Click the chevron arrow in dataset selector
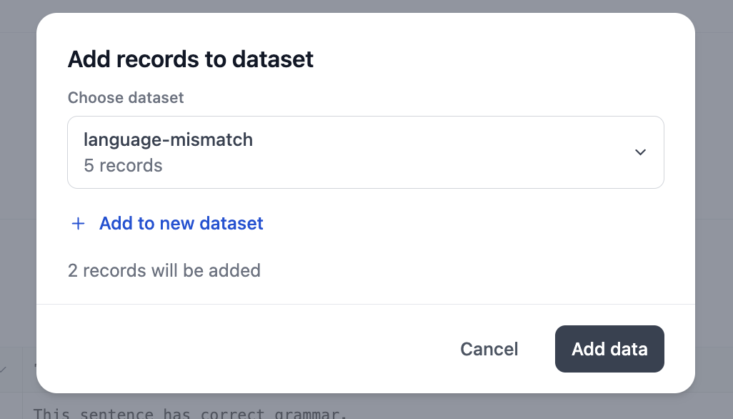 click(x=640, y=152)
